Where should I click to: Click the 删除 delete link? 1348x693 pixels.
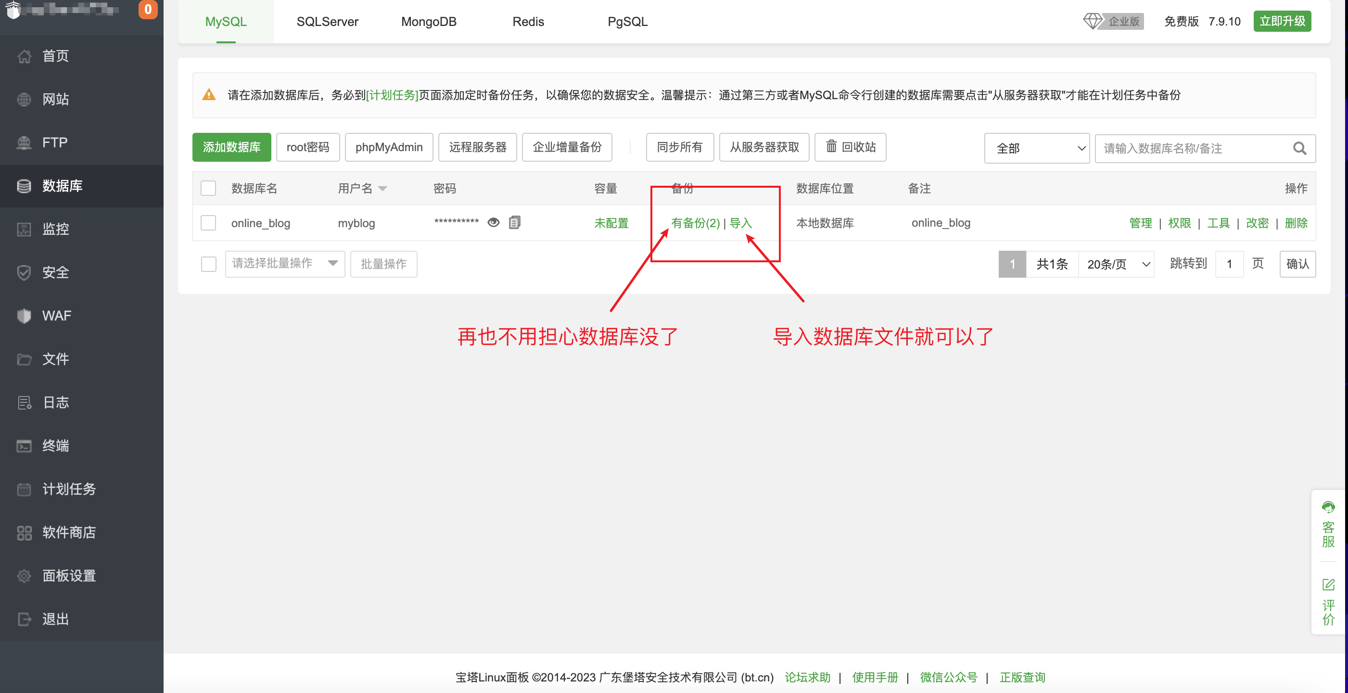pyautogui.click(x=1297, y=223)
